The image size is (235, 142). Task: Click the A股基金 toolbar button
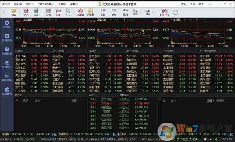[103, 12]
